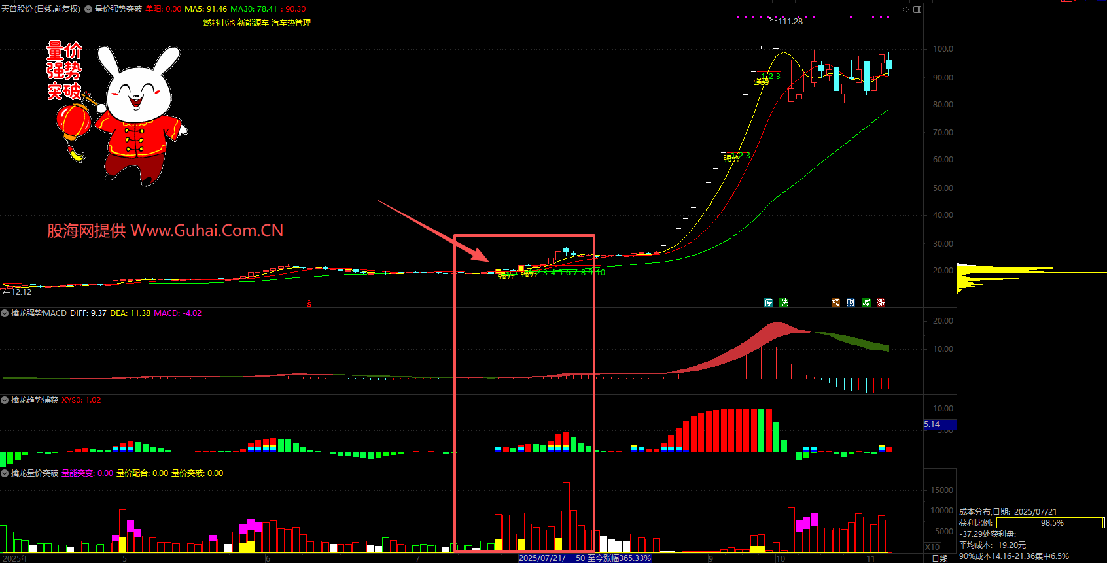Click the diamond icon above the chart

tap(905, 9)
